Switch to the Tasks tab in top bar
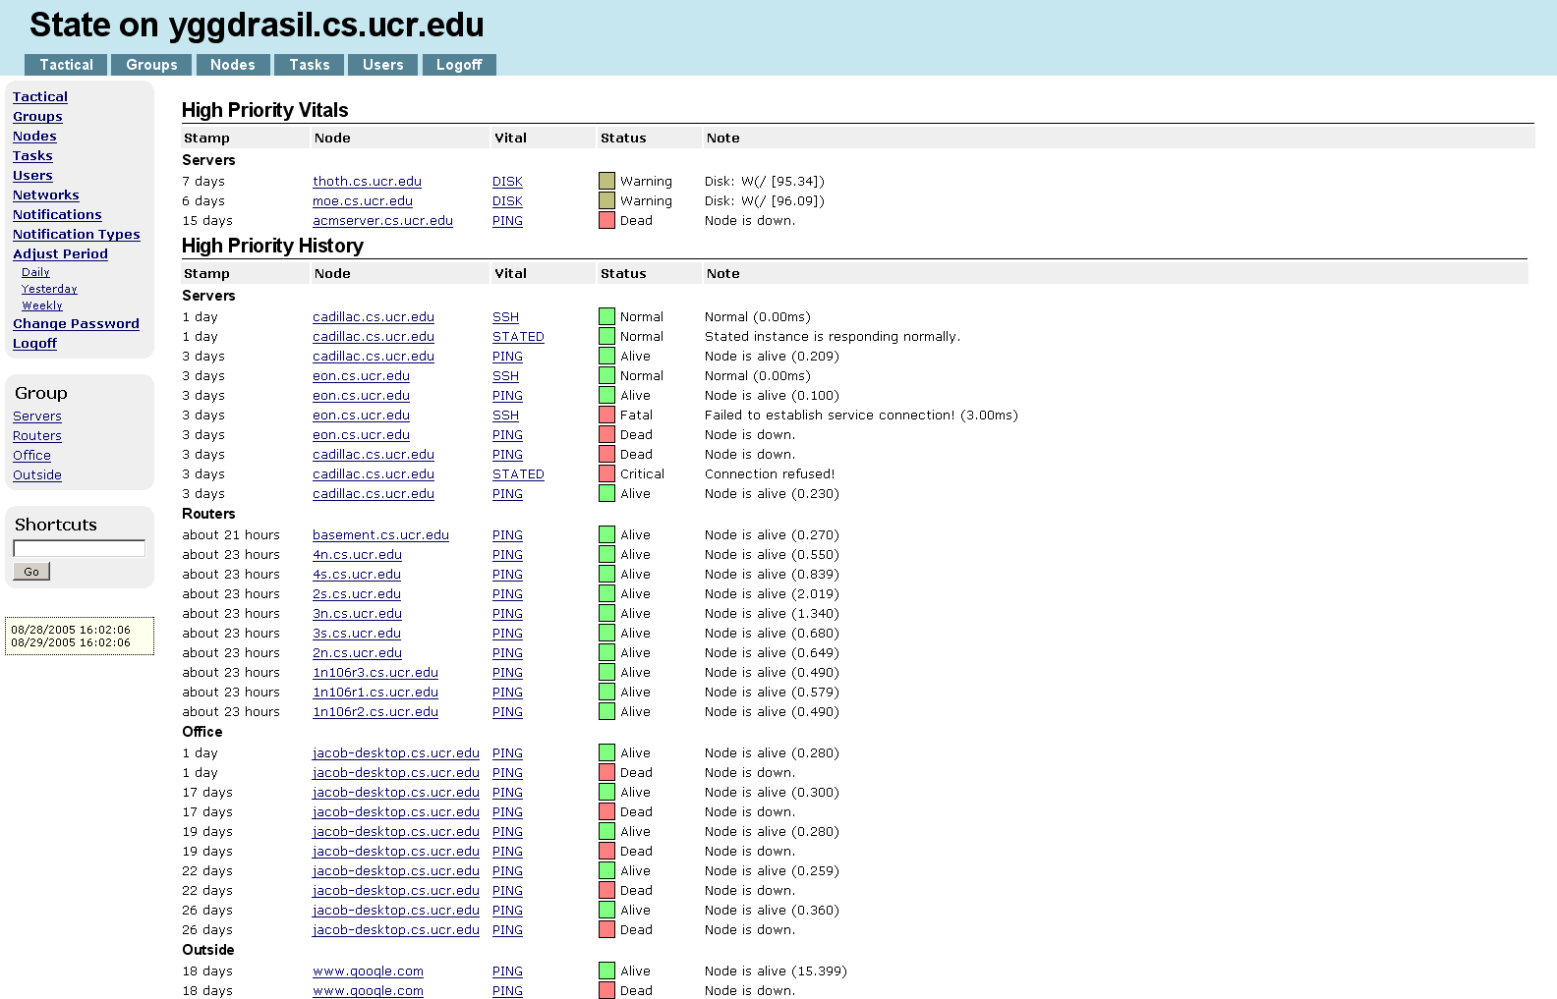 coord(309,65)
